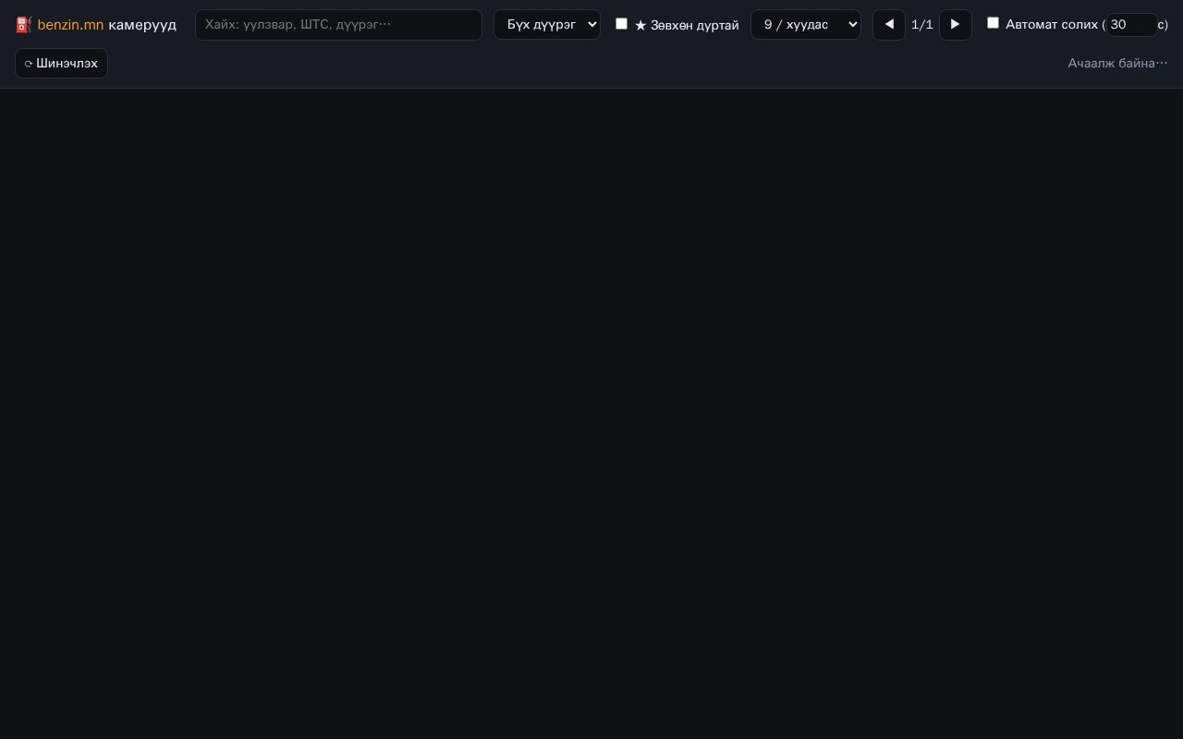Image resolution: width=1183 pixels, height=739 pixels.
Task: Go to previous page with left arrow
Action: coord(889,25)
